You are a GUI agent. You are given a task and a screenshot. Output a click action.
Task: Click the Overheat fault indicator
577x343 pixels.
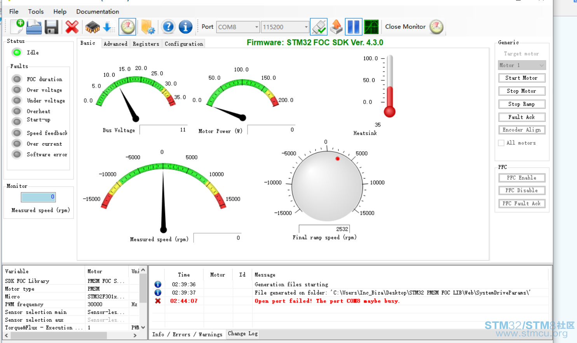(17, 111)
